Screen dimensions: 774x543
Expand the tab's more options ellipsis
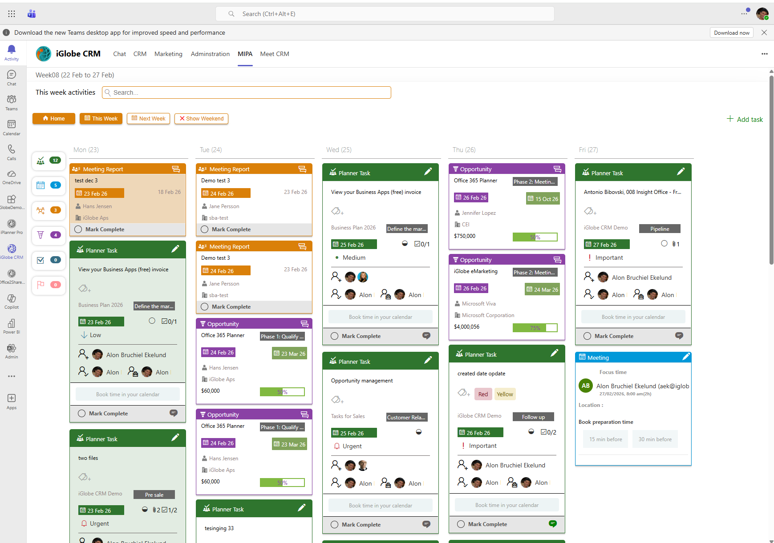coord(764,54)
